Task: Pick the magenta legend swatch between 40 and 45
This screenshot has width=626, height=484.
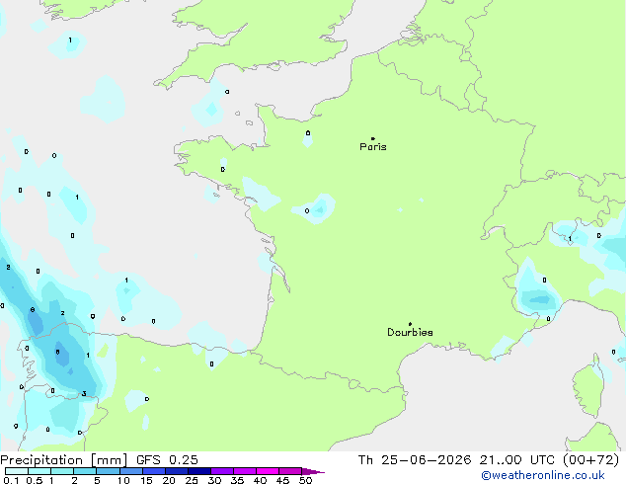Action: (x=268, y=471)
